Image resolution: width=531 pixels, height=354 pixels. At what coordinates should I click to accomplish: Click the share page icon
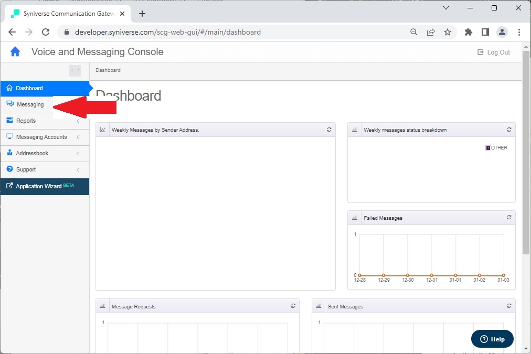pos(431,32)
